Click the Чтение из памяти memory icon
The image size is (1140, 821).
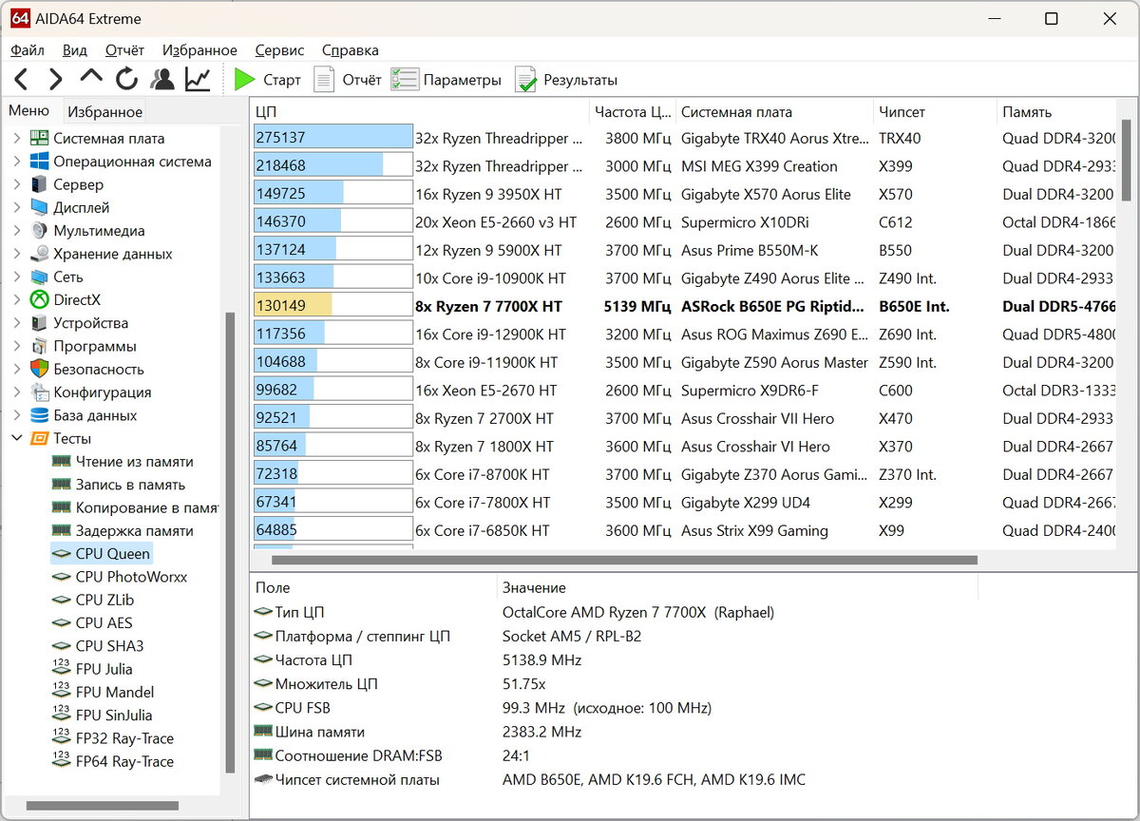(62, 461)
